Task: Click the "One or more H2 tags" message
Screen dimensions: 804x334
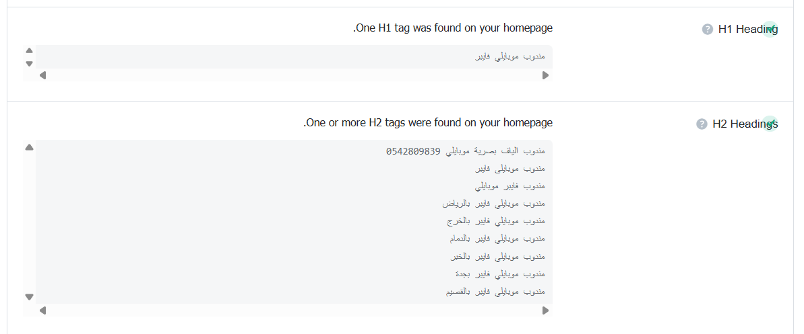Action: 428,123
